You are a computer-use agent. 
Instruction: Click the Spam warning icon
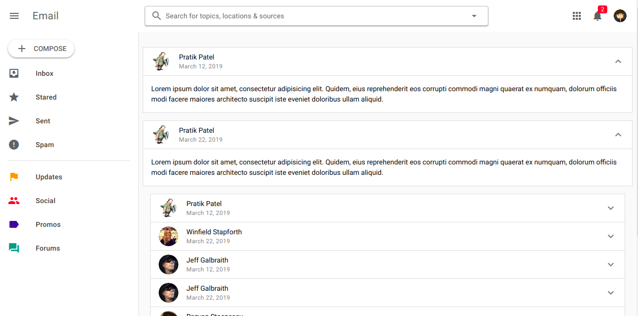point(14,145)
